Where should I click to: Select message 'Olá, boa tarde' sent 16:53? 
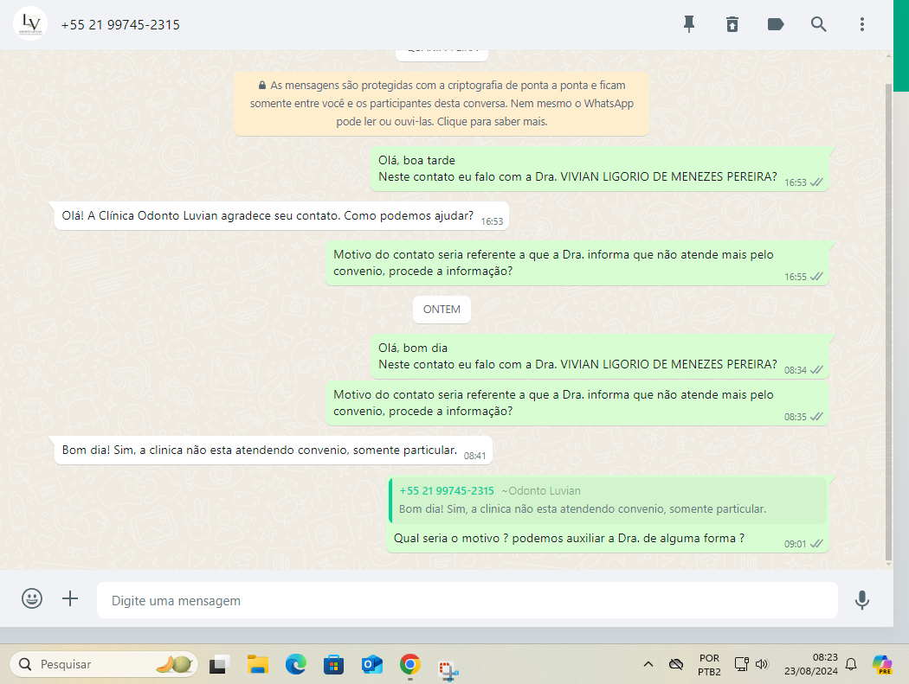[600, 169]
